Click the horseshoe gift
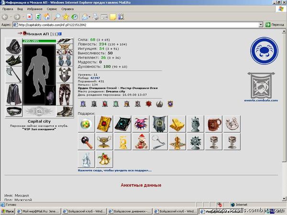The image size is (287, 215). click(x=232, y=124)
